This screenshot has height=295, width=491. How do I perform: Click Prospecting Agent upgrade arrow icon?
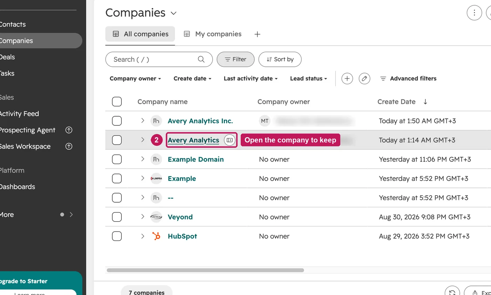[69, 130]
